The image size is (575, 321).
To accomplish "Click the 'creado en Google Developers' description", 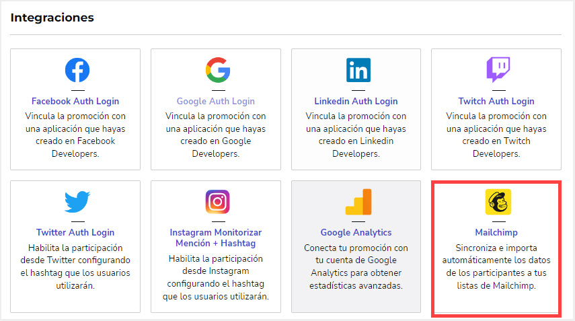I will (216, 135).
